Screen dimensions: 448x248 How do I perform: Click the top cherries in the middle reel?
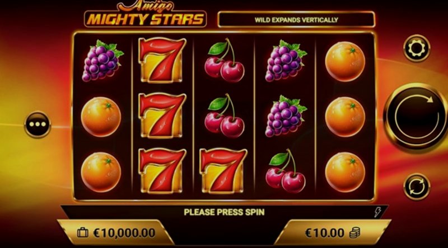225,60
